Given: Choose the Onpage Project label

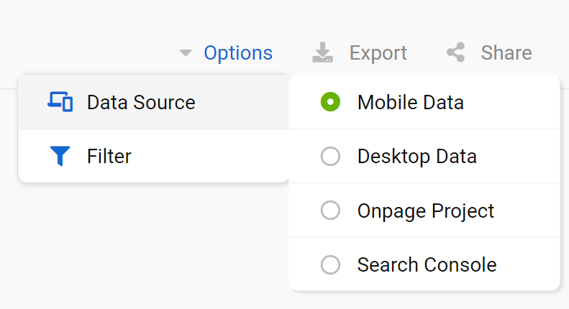Looking at the screenshot, I should click(426, 211).
